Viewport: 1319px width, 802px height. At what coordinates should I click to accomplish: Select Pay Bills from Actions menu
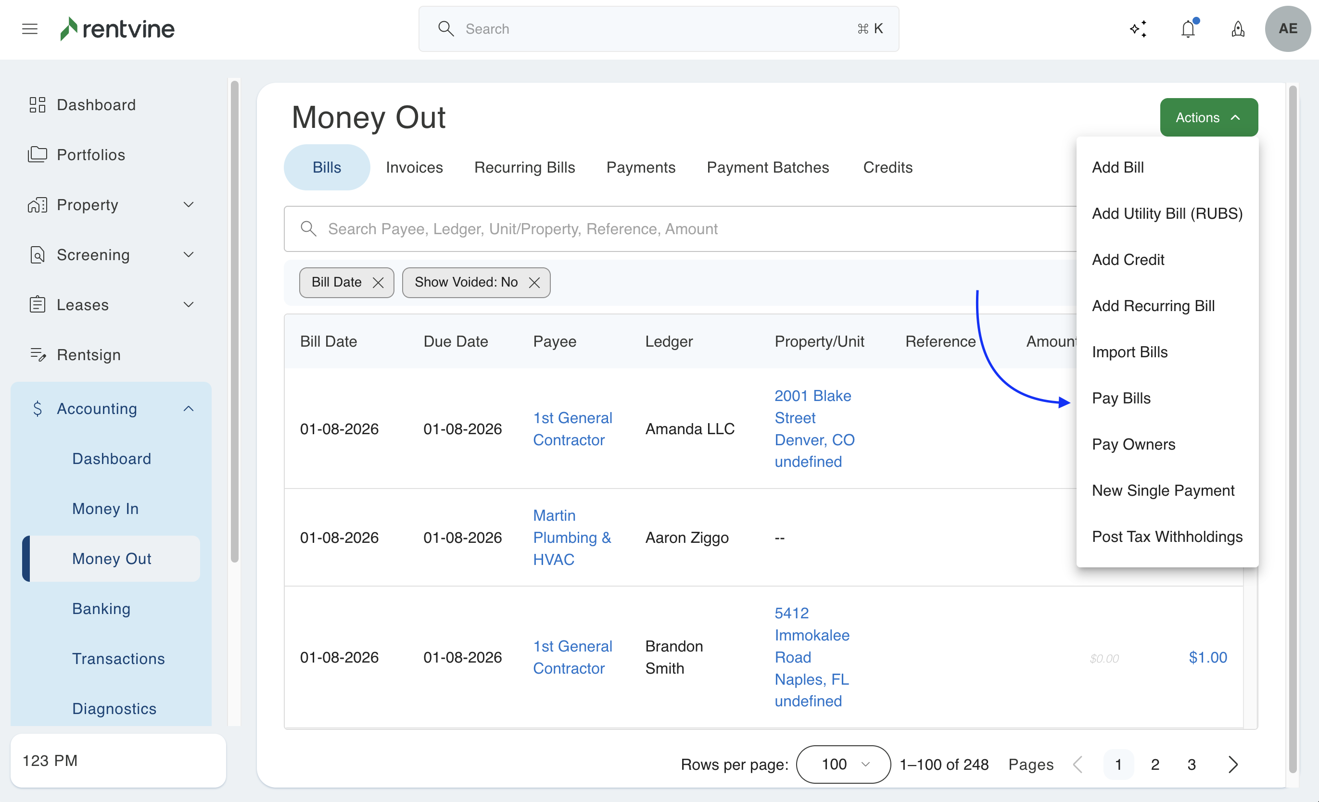[1121, 398]
